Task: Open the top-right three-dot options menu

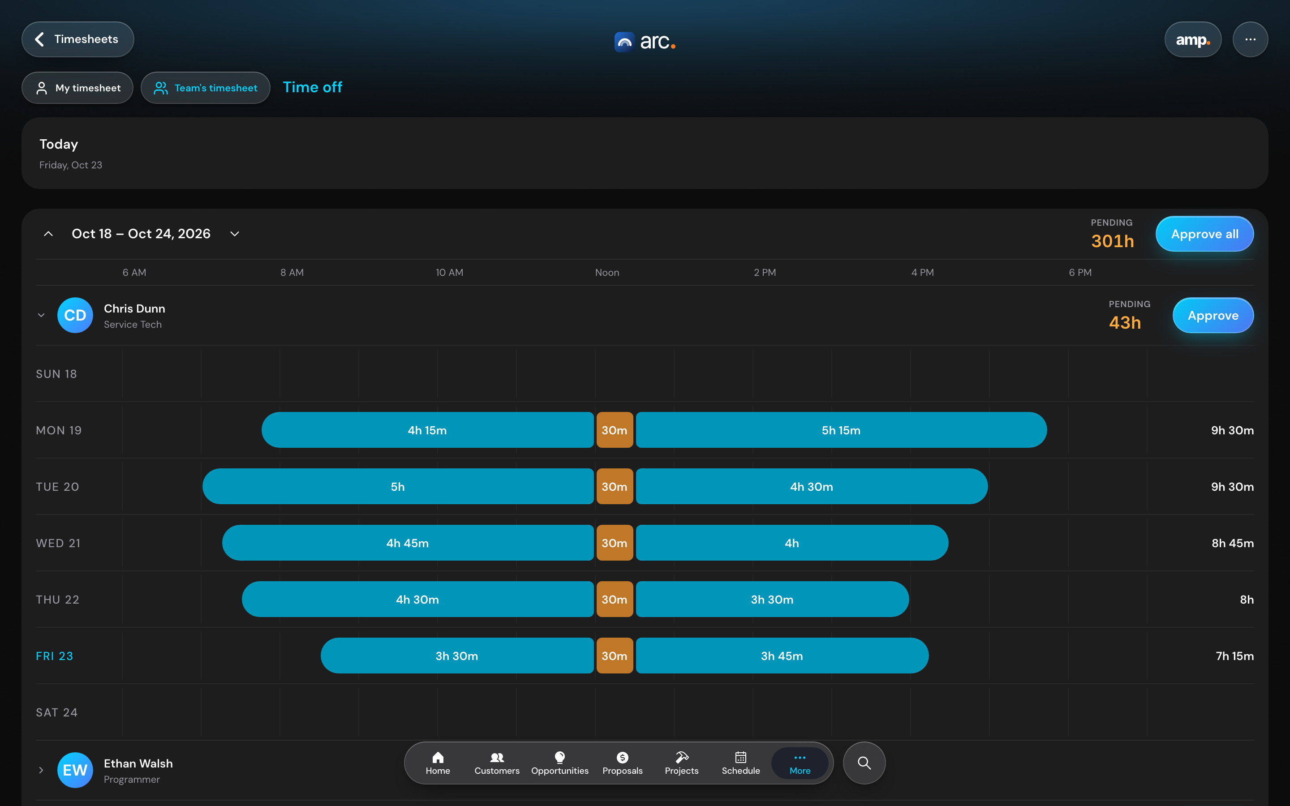Action: click(x=1250, y=39)
